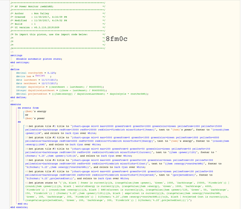Select the lastReset date variable
The height and width of the screenshot is (209, 242).
point(37,80)
